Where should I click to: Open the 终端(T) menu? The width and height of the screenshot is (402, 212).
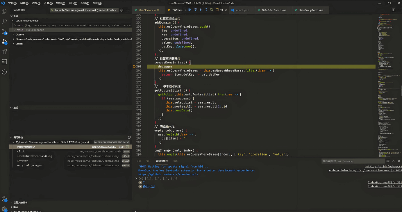tap(85, 3)
